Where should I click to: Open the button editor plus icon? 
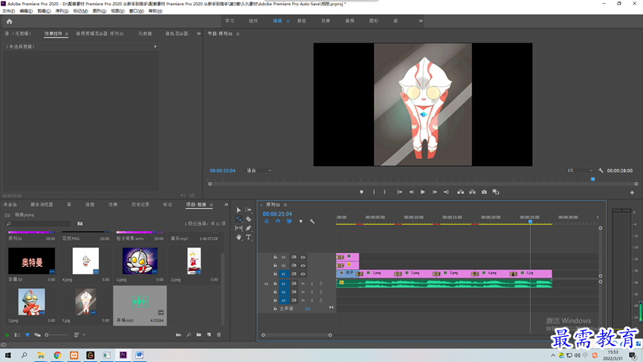tap(632, 193)
